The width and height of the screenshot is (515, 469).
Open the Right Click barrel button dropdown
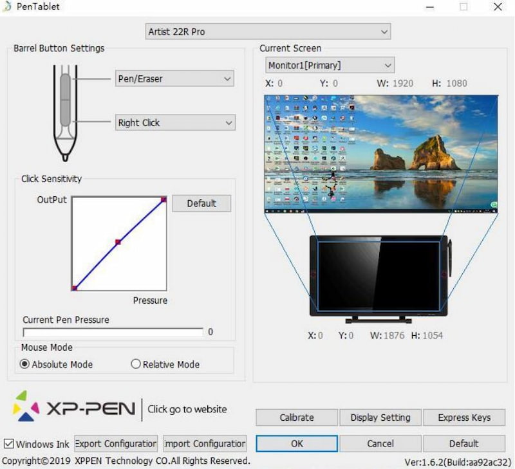pos(175,123)
